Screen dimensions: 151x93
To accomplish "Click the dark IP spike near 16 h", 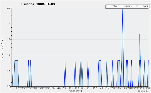I will coord(107,73).
